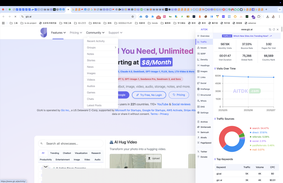Viewport: 283px width, 183px height.
Task: Select Latest Posts in Community menu
Action: click(101, 105)
